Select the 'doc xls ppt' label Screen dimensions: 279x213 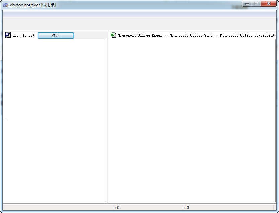click(24, 35)
